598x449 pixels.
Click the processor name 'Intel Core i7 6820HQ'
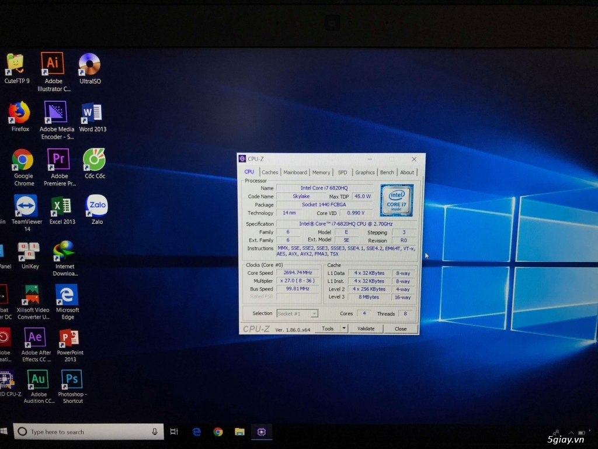pos(324,188)
